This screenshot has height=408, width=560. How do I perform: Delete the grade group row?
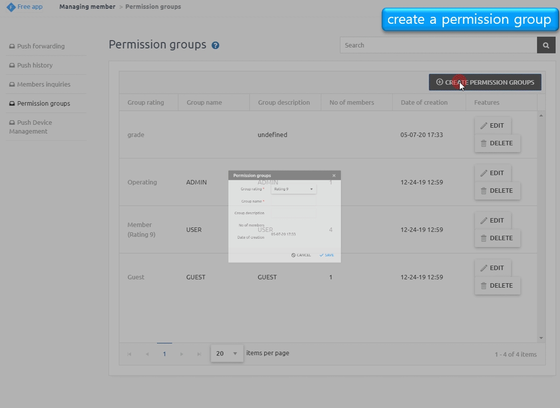point(497,143)
